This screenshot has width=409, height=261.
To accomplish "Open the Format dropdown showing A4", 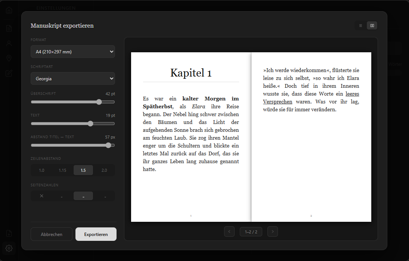I will (73, 52).
